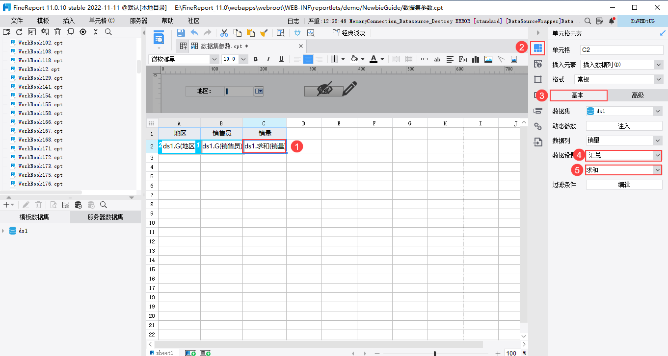Click the save template icon
The height and width of the screenshot is (356, 668).
click(181, 33)
